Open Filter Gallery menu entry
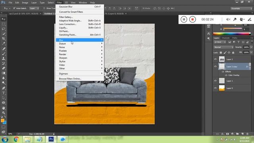 [80, 17]
